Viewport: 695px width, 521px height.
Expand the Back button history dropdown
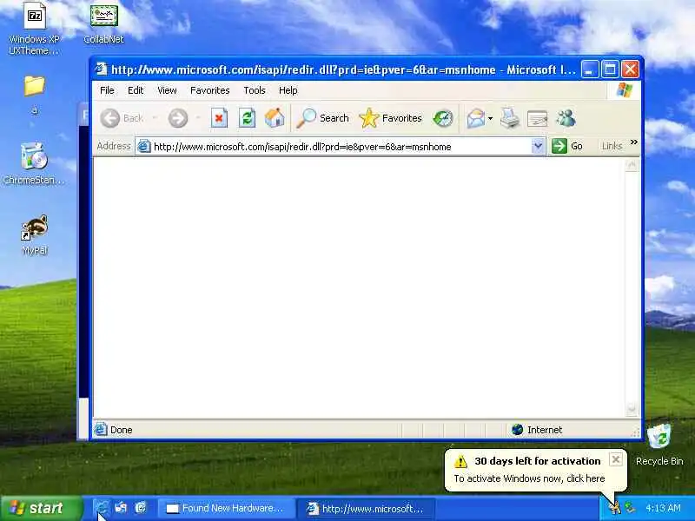[155, 118]
